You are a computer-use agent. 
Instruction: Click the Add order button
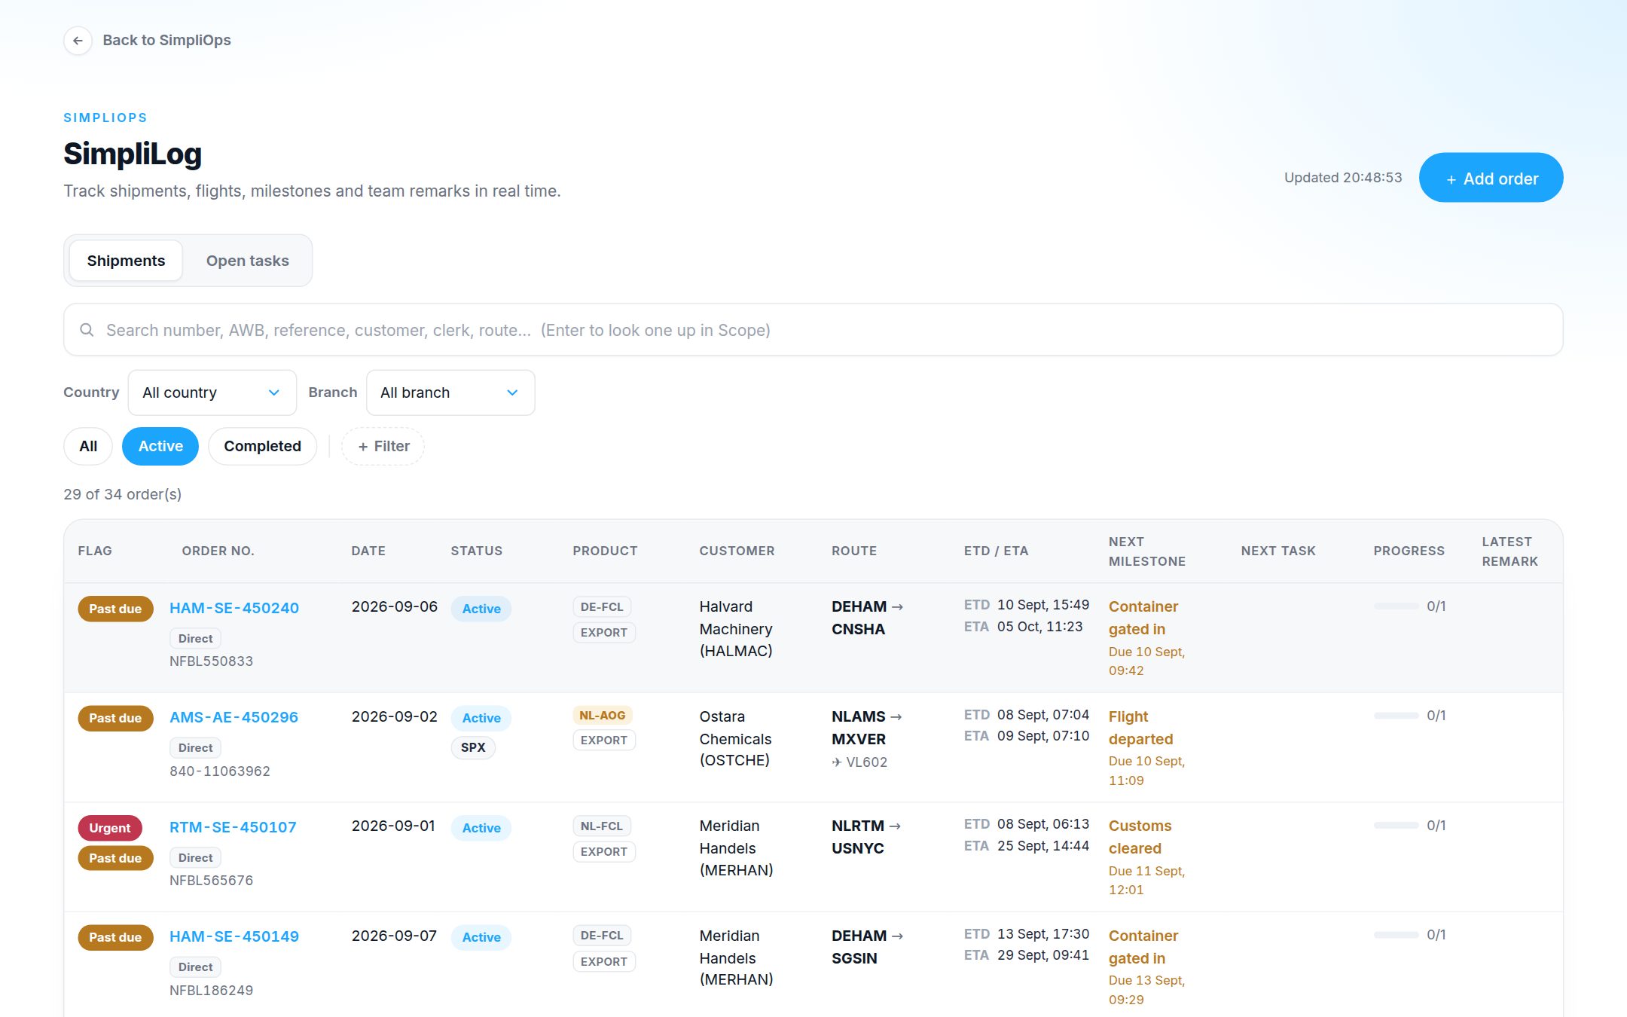pos(1491,178)
